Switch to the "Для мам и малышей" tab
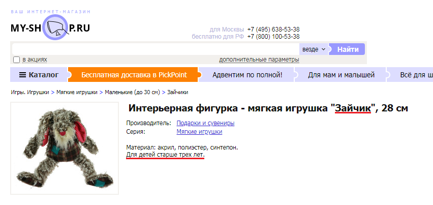Image resolution: width=433 pixels, height=205 pixels. pyautogui.click(x=341, y=75)
